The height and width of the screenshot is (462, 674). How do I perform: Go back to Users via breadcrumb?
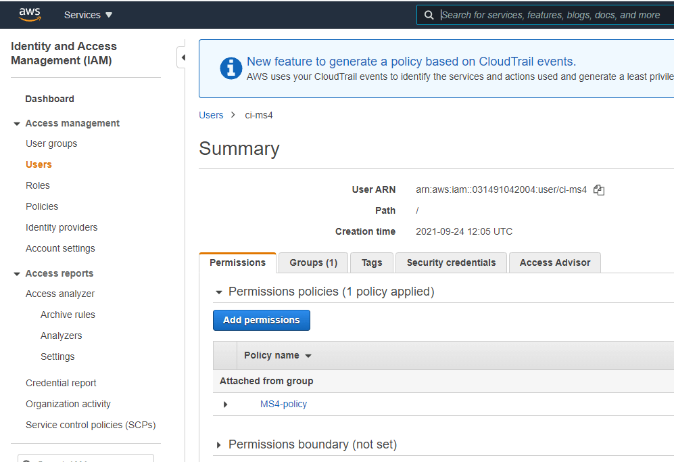211,115
